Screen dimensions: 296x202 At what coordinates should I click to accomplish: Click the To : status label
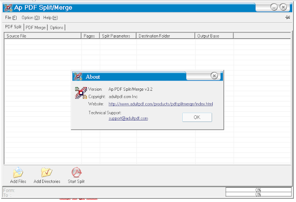coord(7,195)
